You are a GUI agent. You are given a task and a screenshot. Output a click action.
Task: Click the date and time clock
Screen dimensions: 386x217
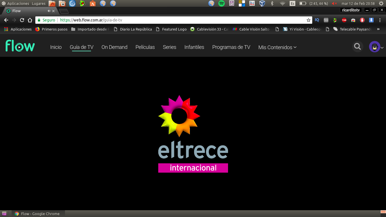[358, 3]
